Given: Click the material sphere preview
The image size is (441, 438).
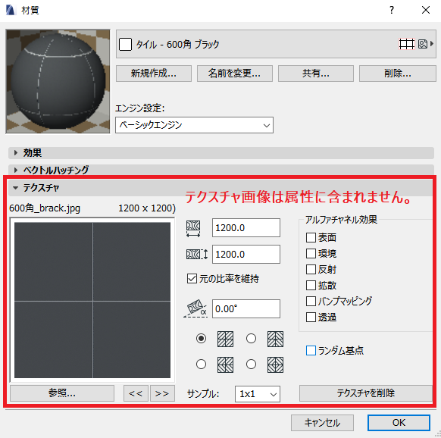Looking at the screenshot, I should point(58,81).
